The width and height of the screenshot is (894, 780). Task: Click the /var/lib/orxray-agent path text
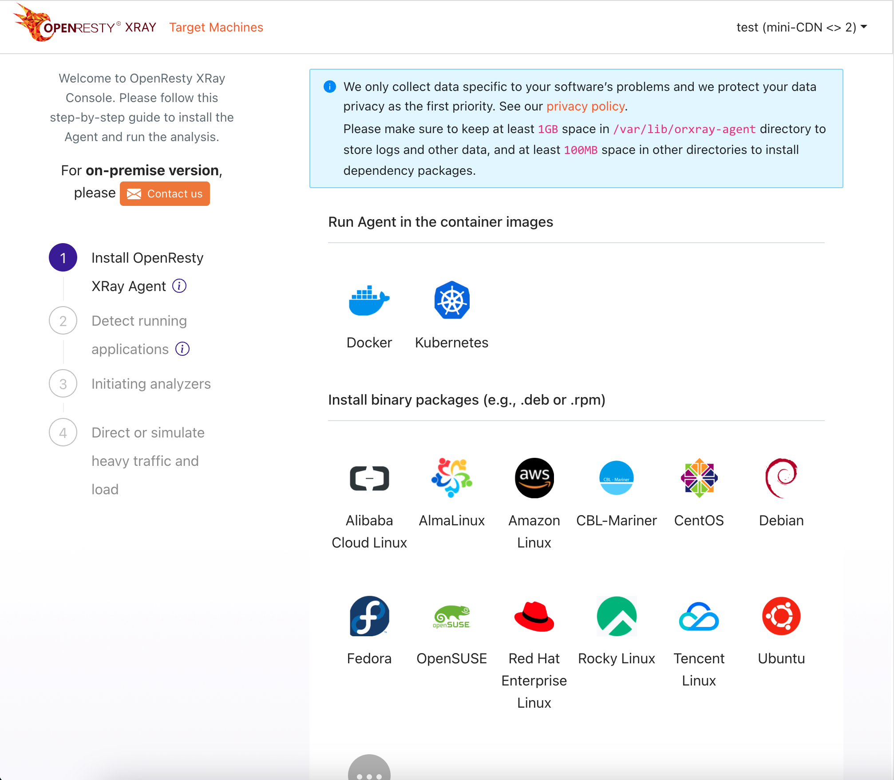pyautogui.click(x=684, y=129)
